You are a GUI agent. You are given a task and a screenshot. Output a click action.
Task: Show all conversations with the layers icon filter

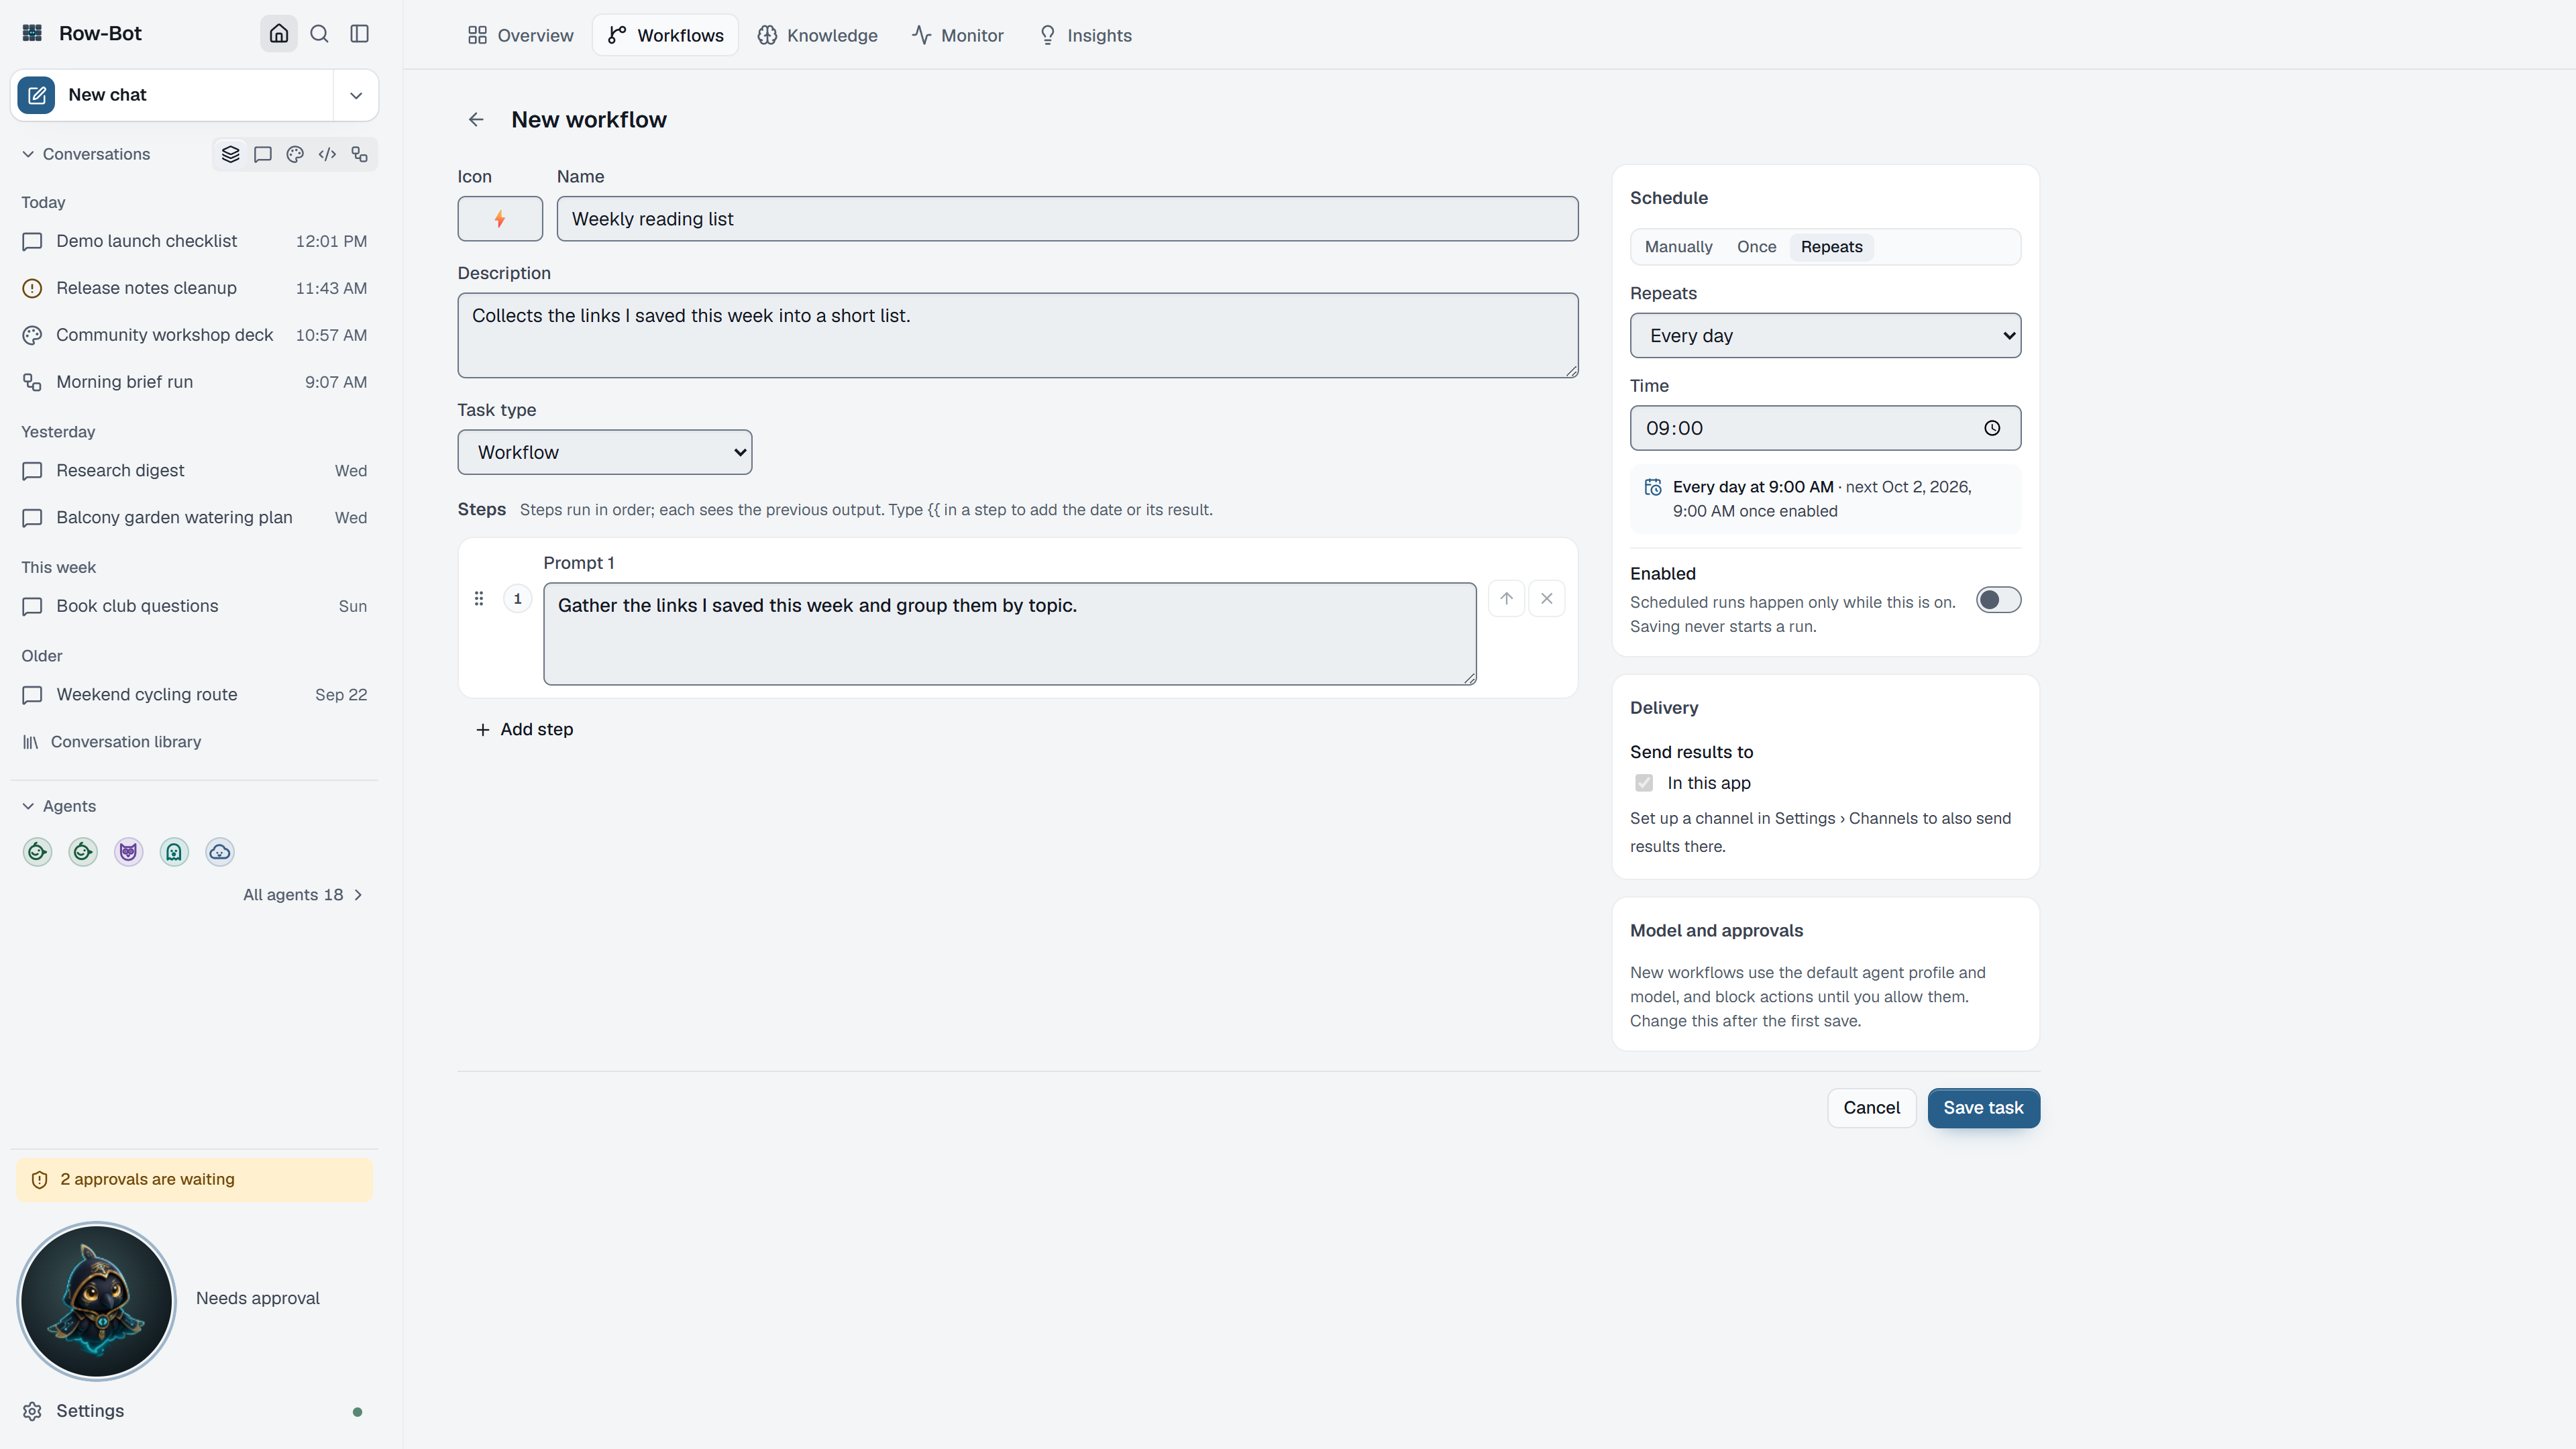click(x=230, y=154)
